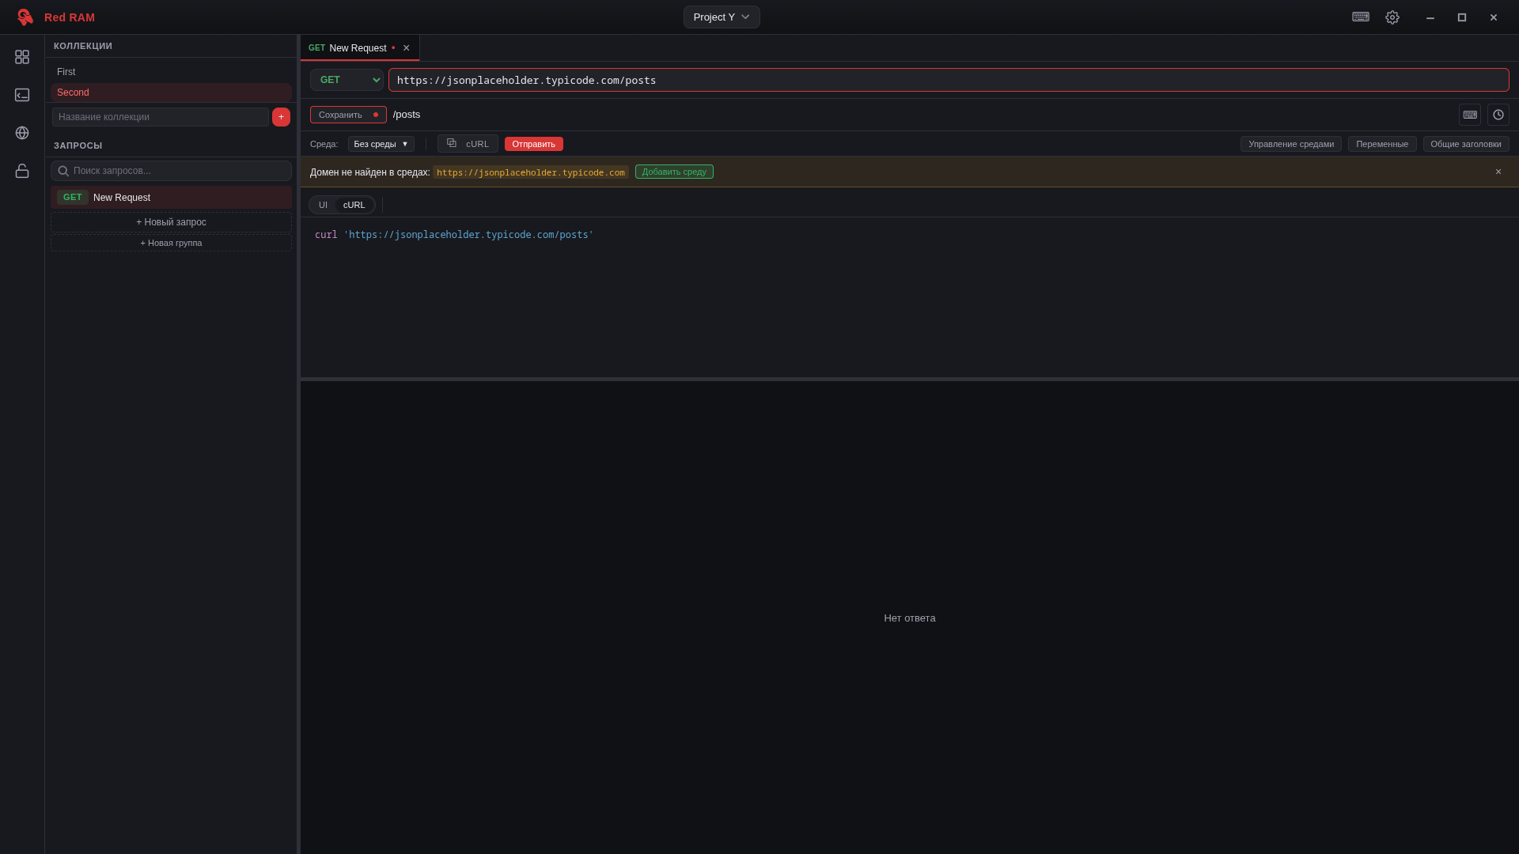The height and width of the screenshot is (854, 1519).
Task: Click the 'Добавить среду' button
Action: [x=674, y=172]
